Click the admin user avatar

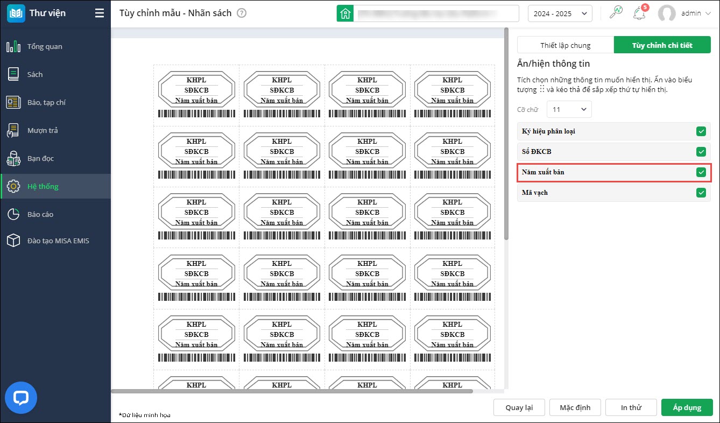coord(667,13)
